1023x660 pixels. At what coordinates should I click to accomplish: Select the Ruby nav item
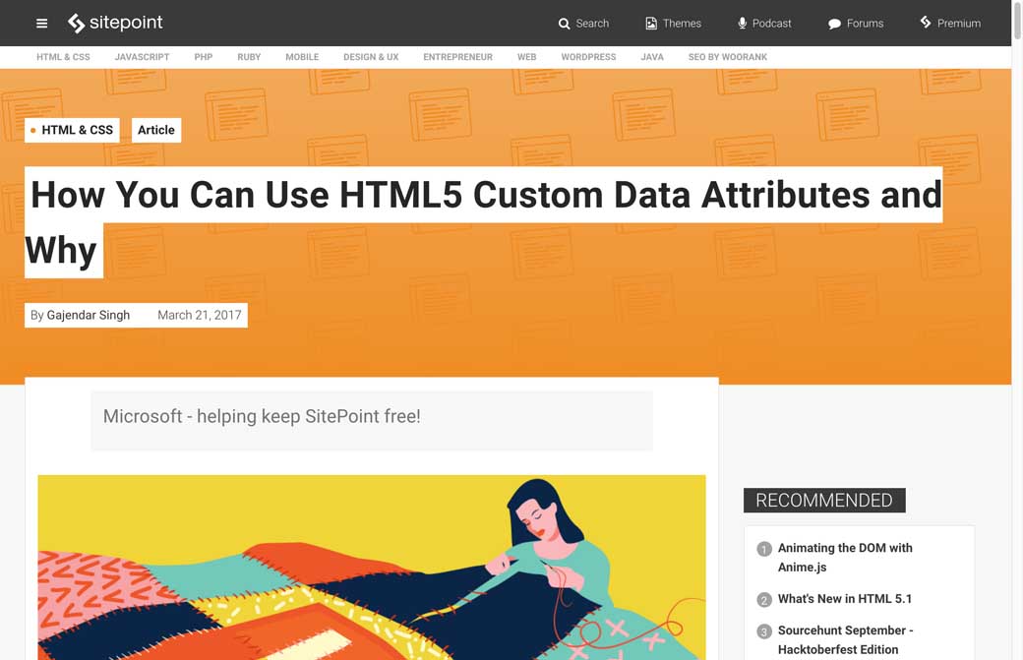coord(249,57)
